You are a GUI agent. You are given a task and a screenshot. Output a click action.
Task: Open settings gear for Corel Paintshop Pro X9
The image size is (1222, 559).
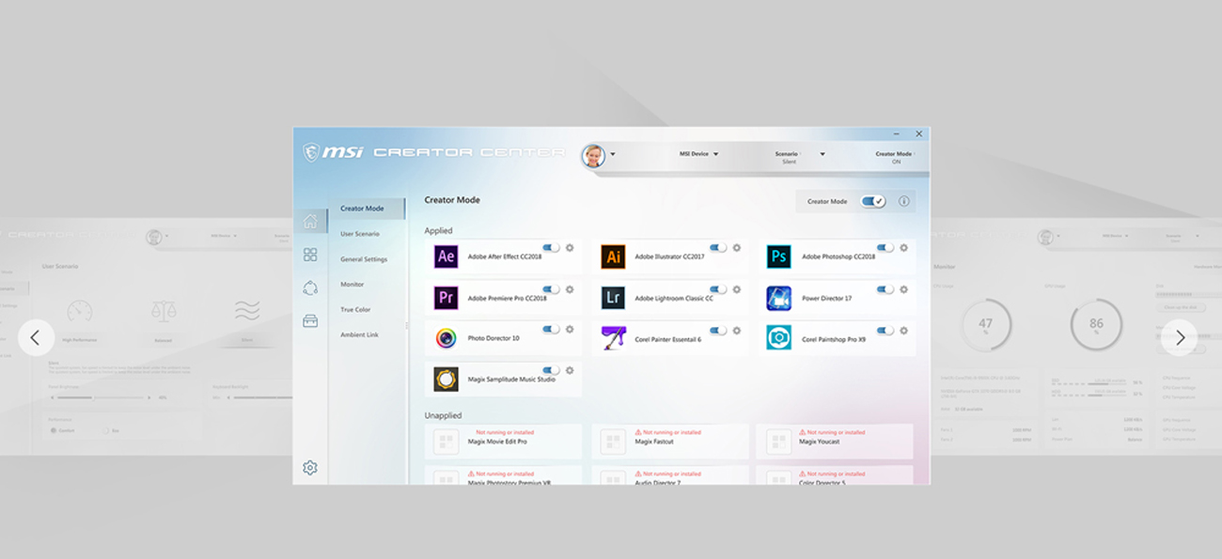click(903, 331)
